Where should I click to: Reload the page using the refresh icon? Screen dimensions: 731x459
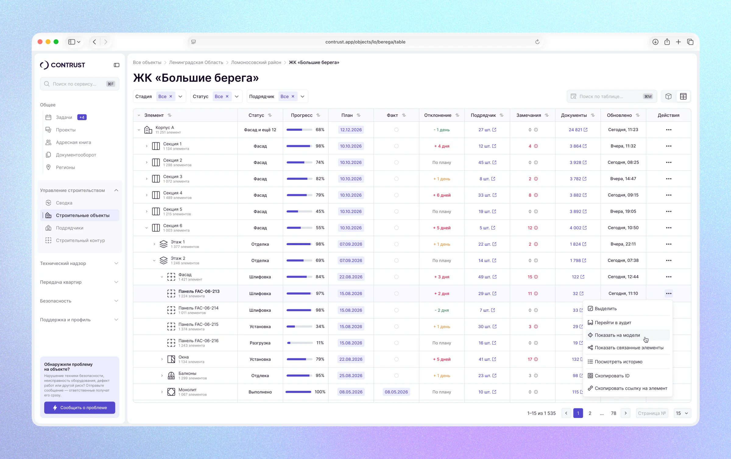click(x=537, y=42)
